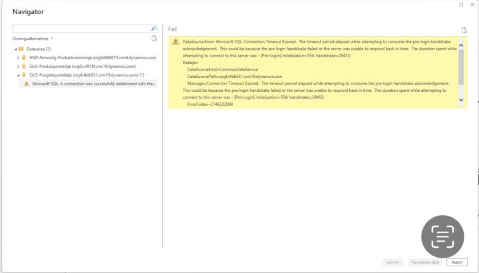The width and height of the screenshot is (479, 273).
Task: Collapse the OUS-Prosjektportefølje node
Action: pos(19,75)
